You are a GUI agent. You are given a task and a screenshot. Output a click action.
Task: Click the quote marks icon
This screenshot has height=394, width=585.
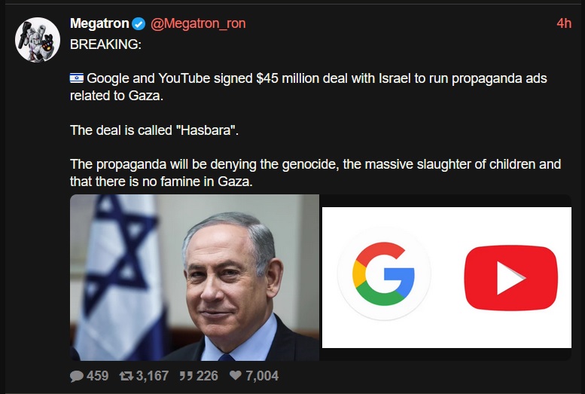pyautogui.click(x=186, y=376)
